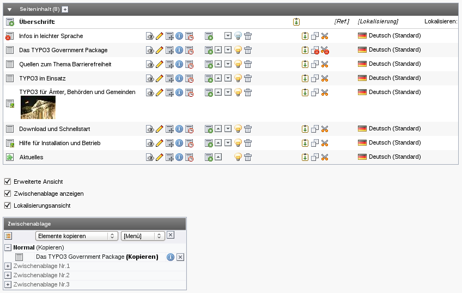Click the building thumbnail image preview
Screen dimensions: 462x293
pos(38,108)
